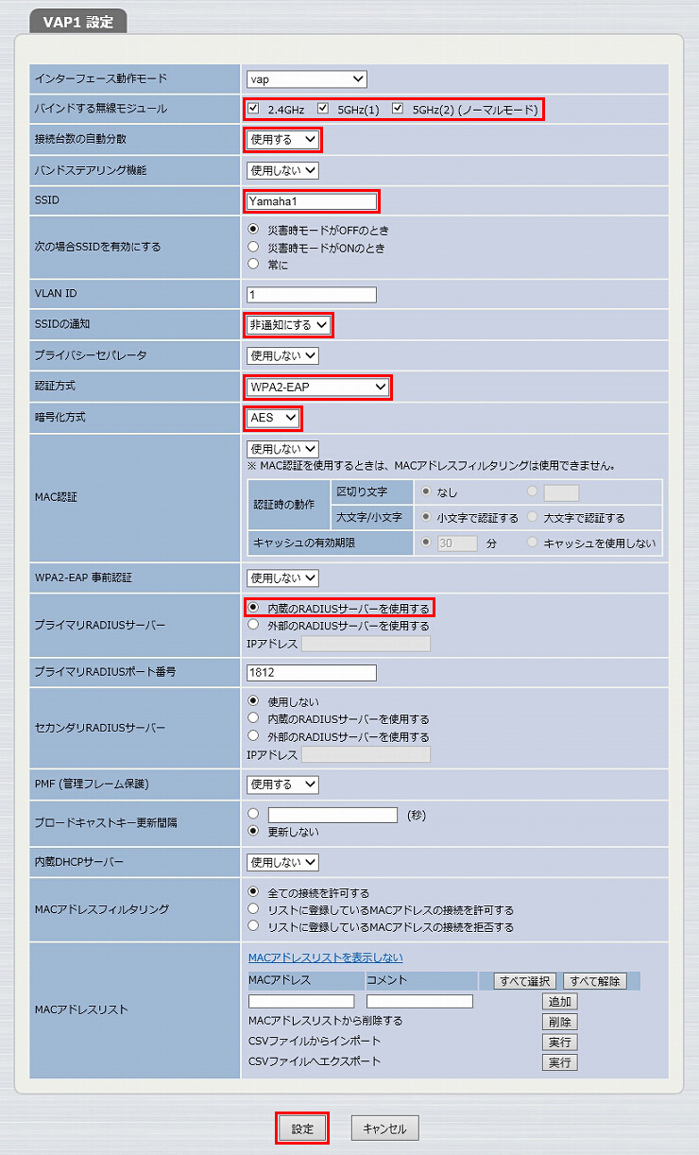Click the キャンセル button
The height and width of the screenshot is (1155, 699).
[384, 1129]
